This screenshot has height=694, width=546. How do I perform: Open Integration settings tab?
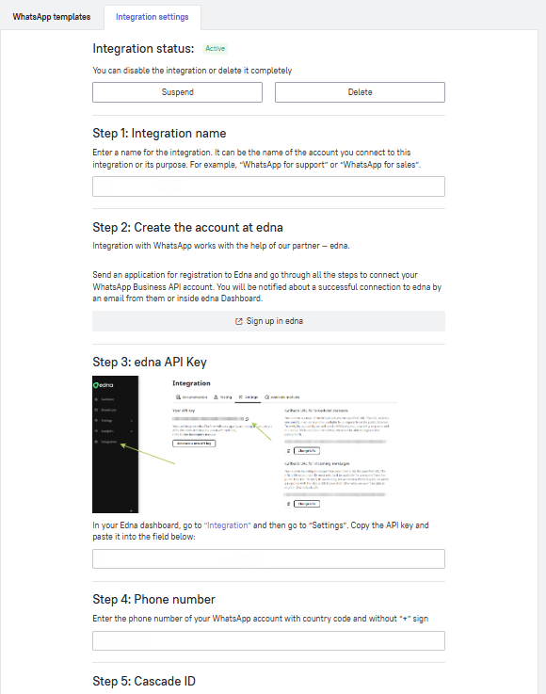point(153,17)
